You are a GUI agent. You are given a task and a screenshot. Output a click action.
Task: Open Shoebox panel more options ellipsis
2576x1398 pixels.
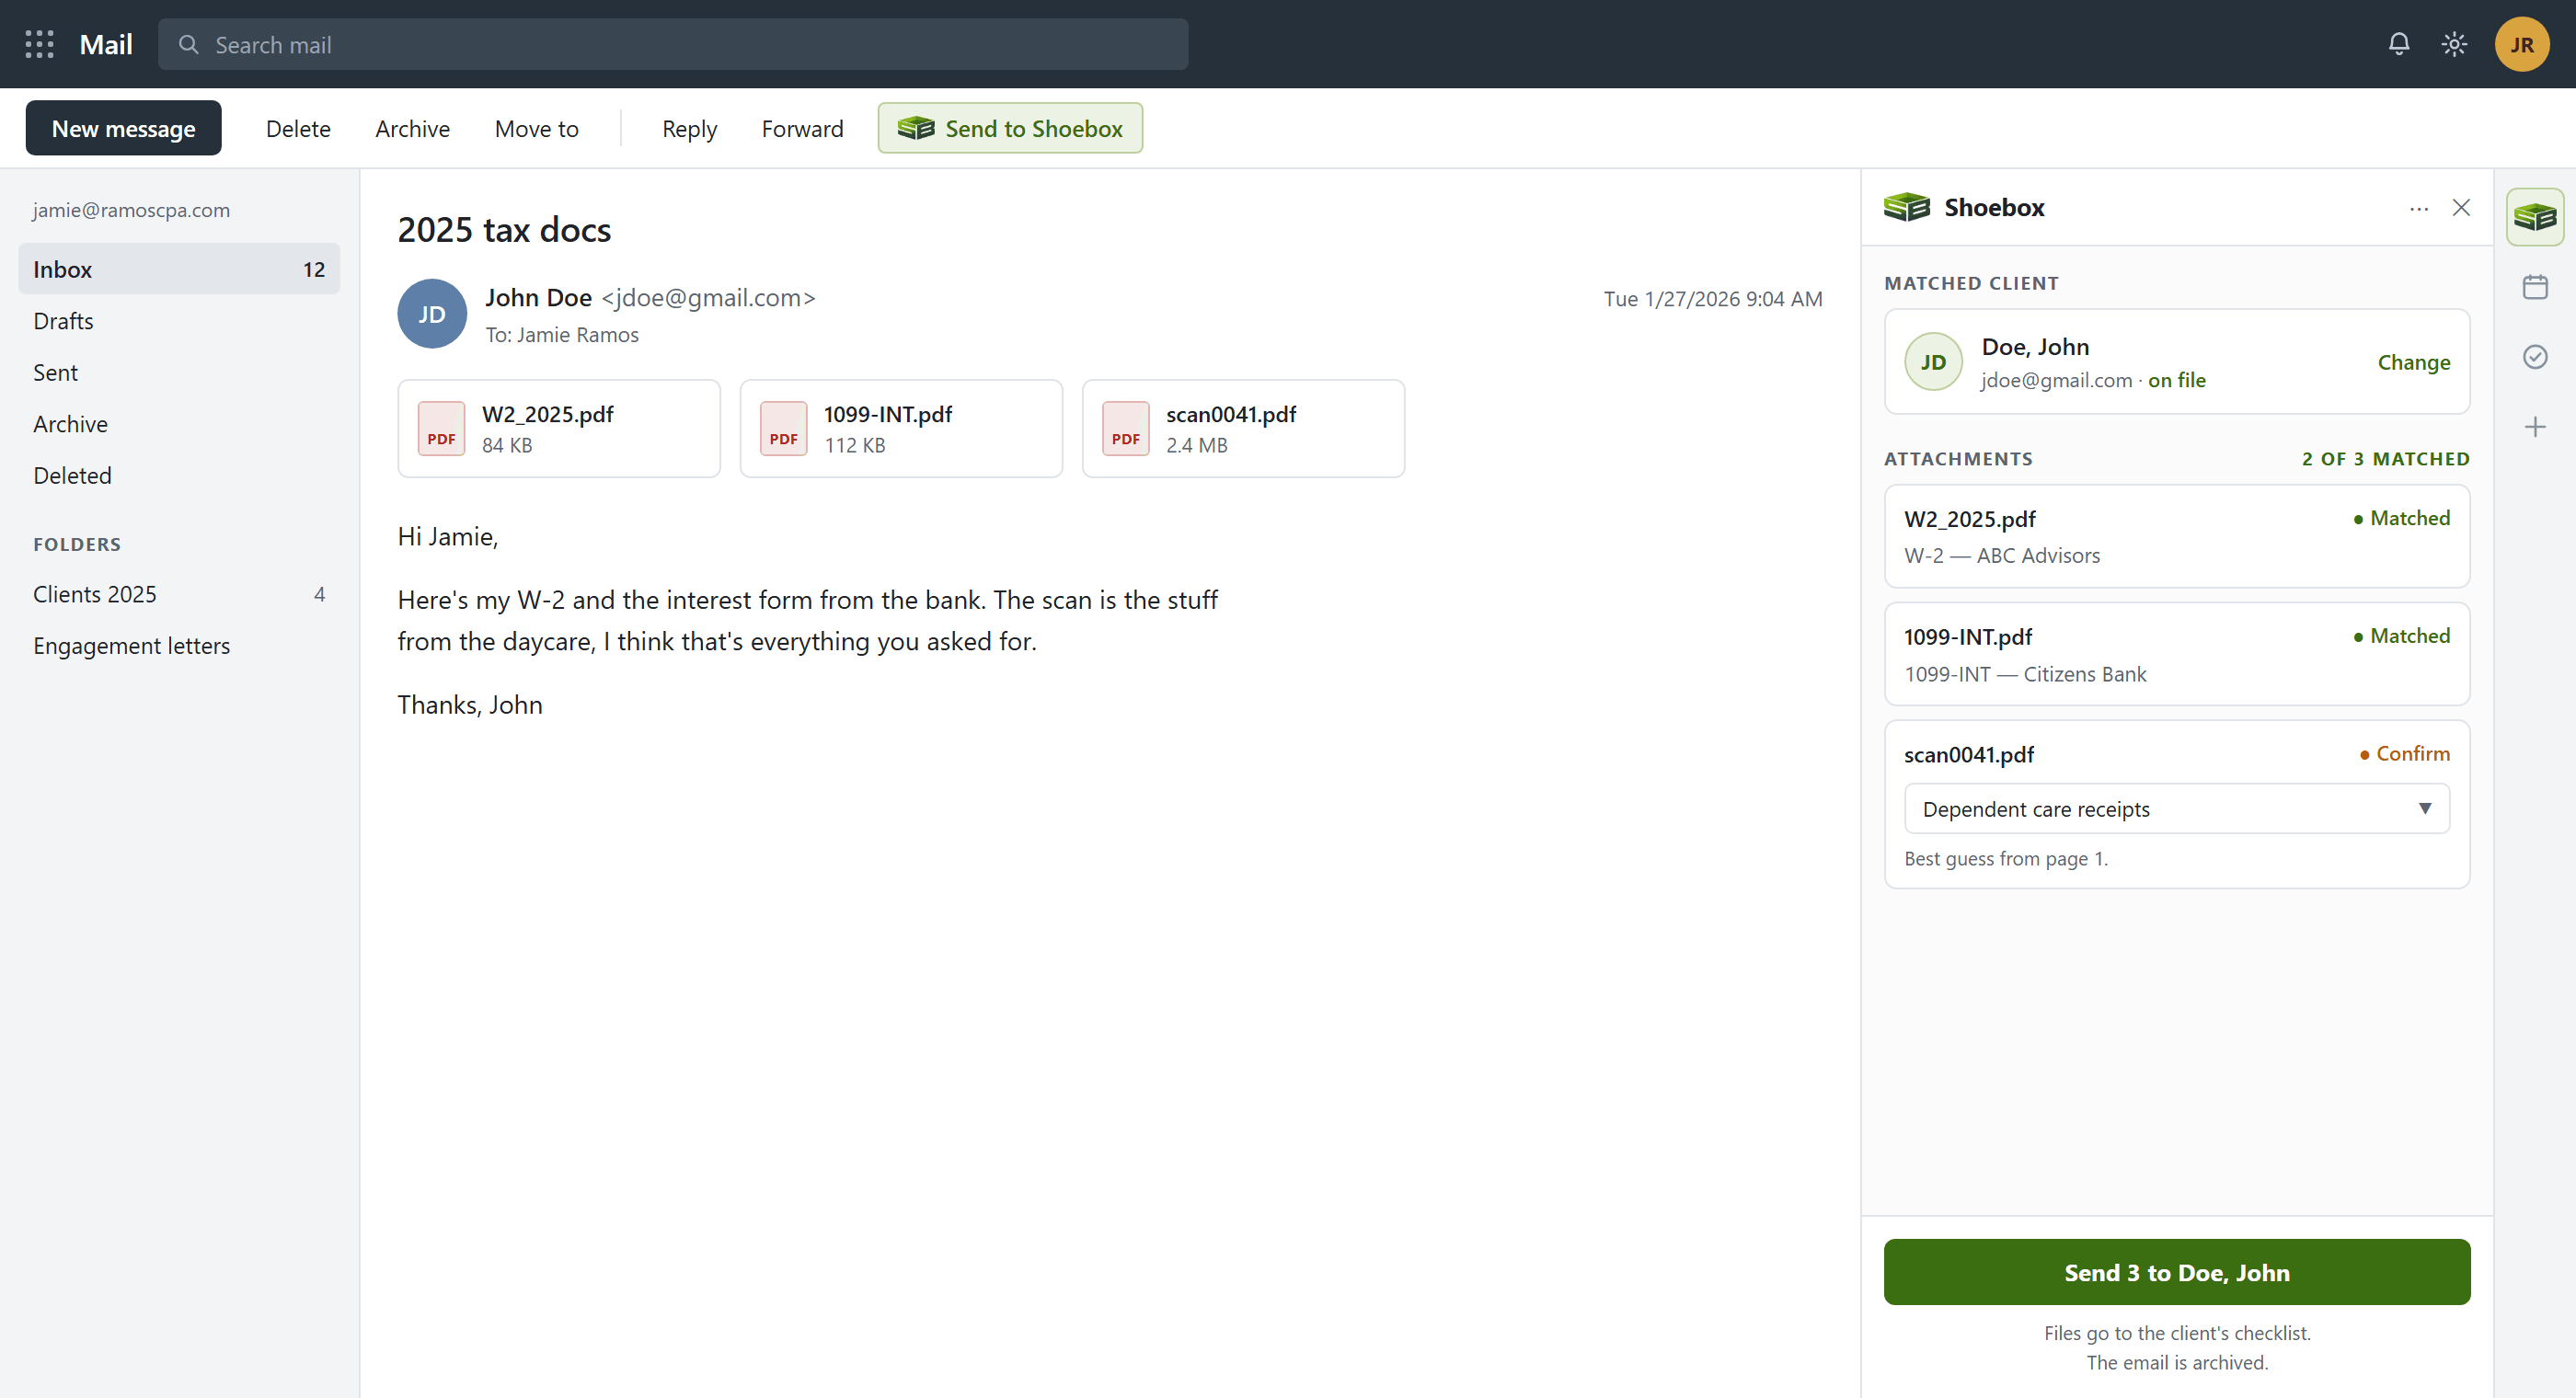click(2418, 208)
